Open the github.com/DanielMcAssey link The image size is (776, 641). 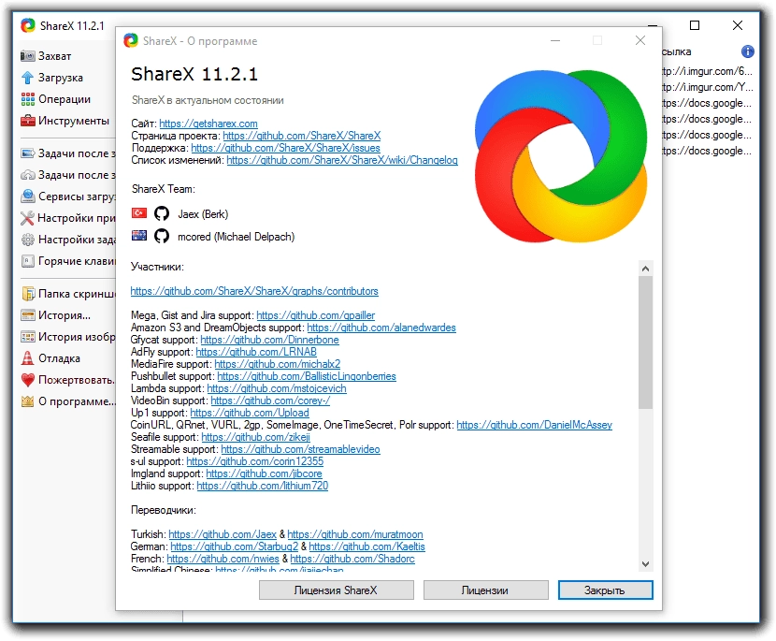[x=535, y=425]
